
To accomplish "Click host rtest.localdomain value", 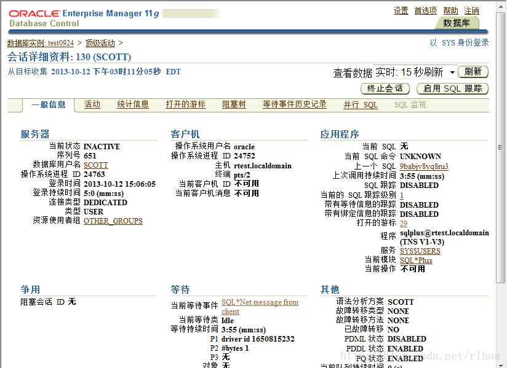I will 263,166.
